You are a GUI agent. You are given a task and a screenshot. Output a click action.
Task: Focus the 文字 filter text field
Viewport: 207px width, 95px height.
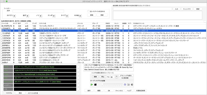(38, 11)
